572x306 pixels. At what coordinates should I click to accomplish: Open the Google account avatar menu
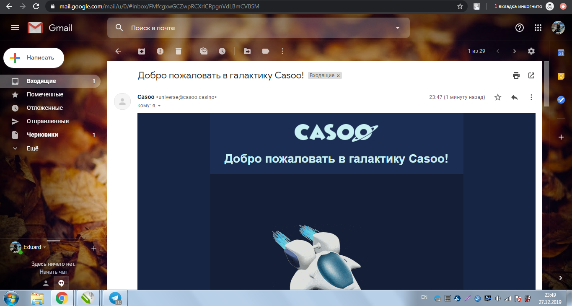[558, 28]
